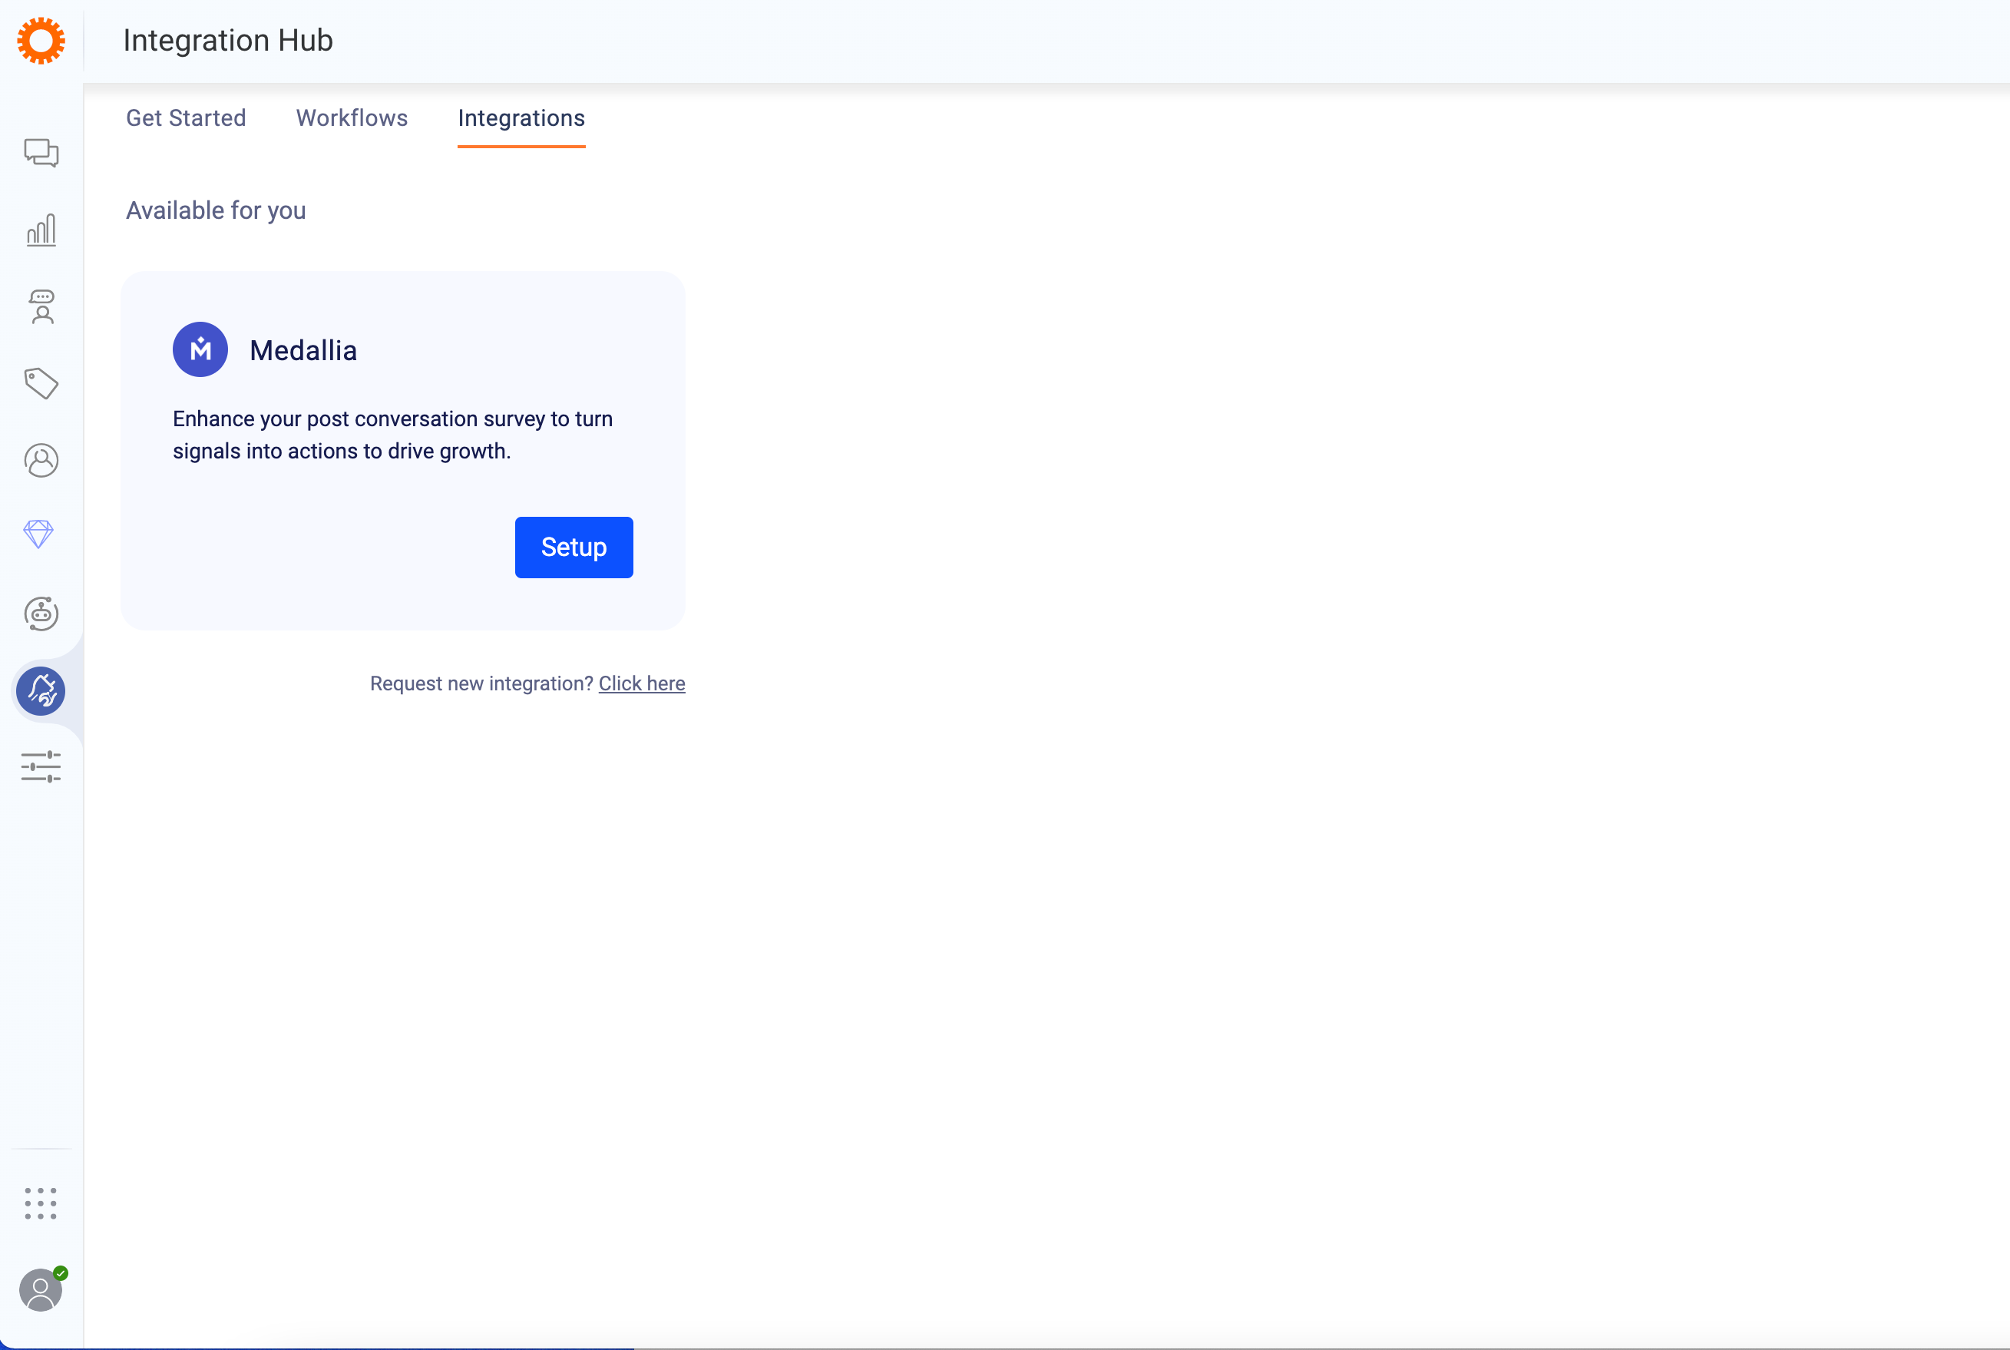Open the nine-dot apps grid icon

point(41,1203)
